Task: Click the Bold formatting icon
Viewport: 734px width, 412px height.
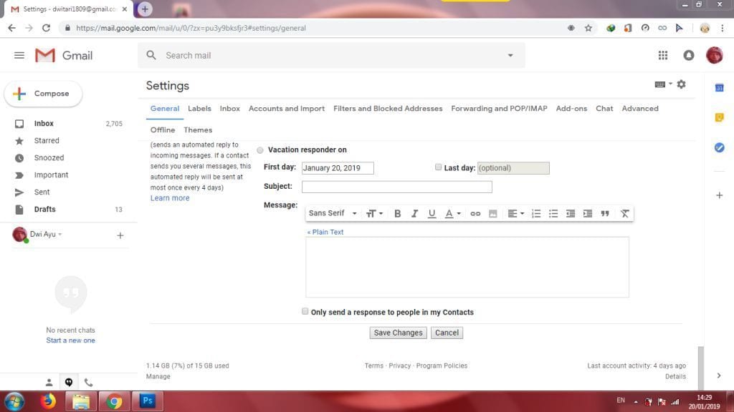Action: coord(397,213)
